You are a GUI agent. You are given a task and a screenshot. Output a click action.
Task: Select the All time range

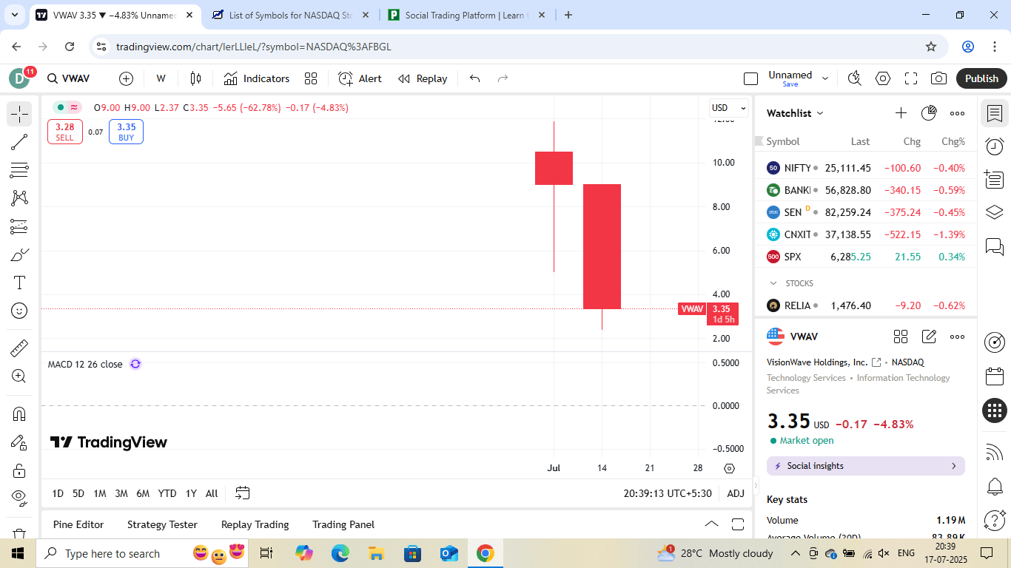coord(212,493)
